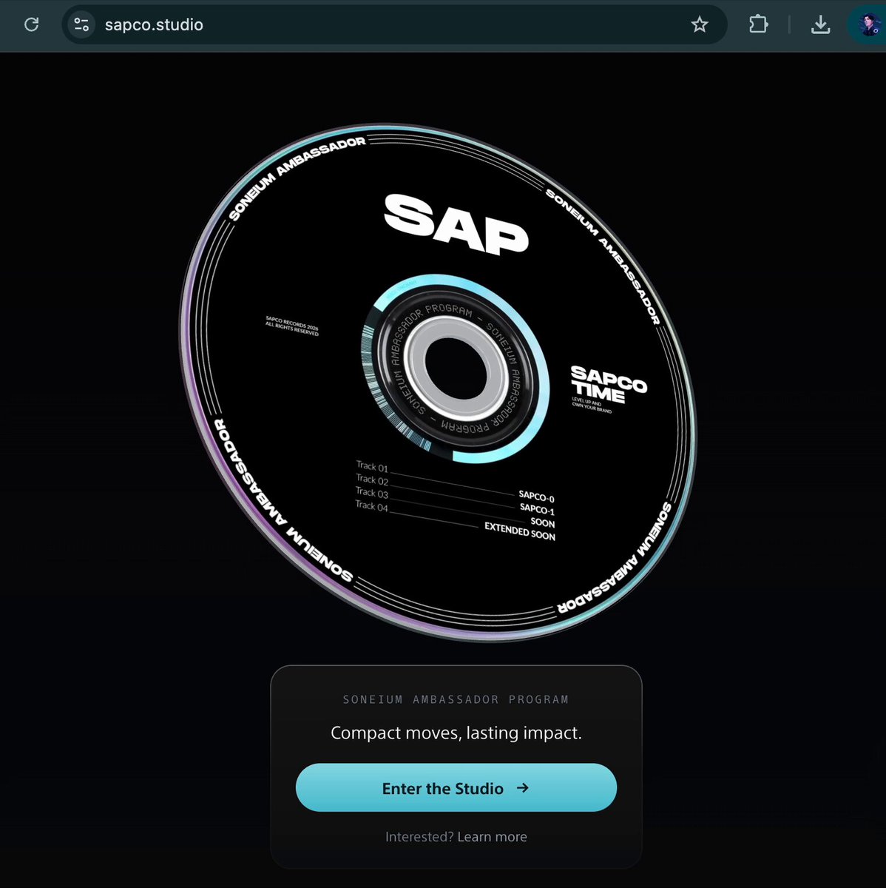Click the spinning SAP disc artwork
The width and height of the screenshot is (886, 888).
(x=439, y=382)
